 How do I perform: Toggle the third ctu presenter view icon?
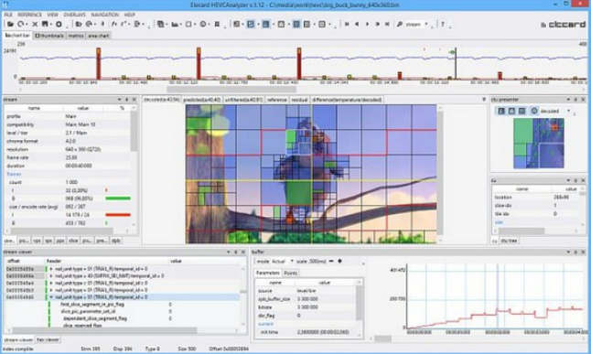point(521,111)
